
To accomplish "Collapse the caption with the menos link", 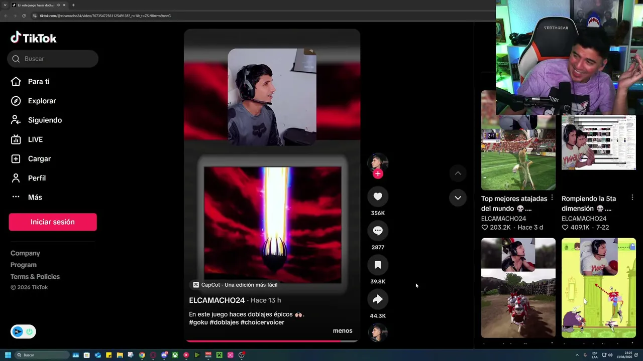I will tap(343, 331).
